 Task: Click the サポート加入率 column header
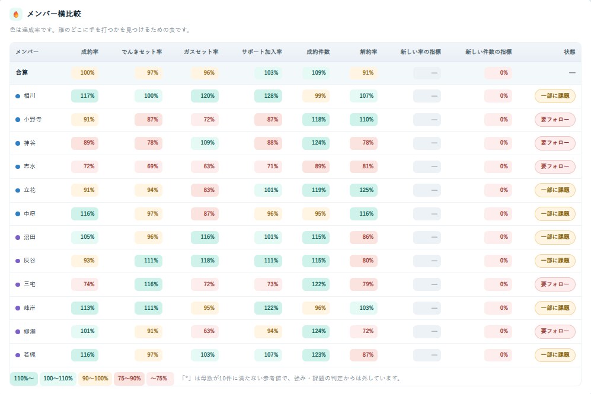[262, 52]
